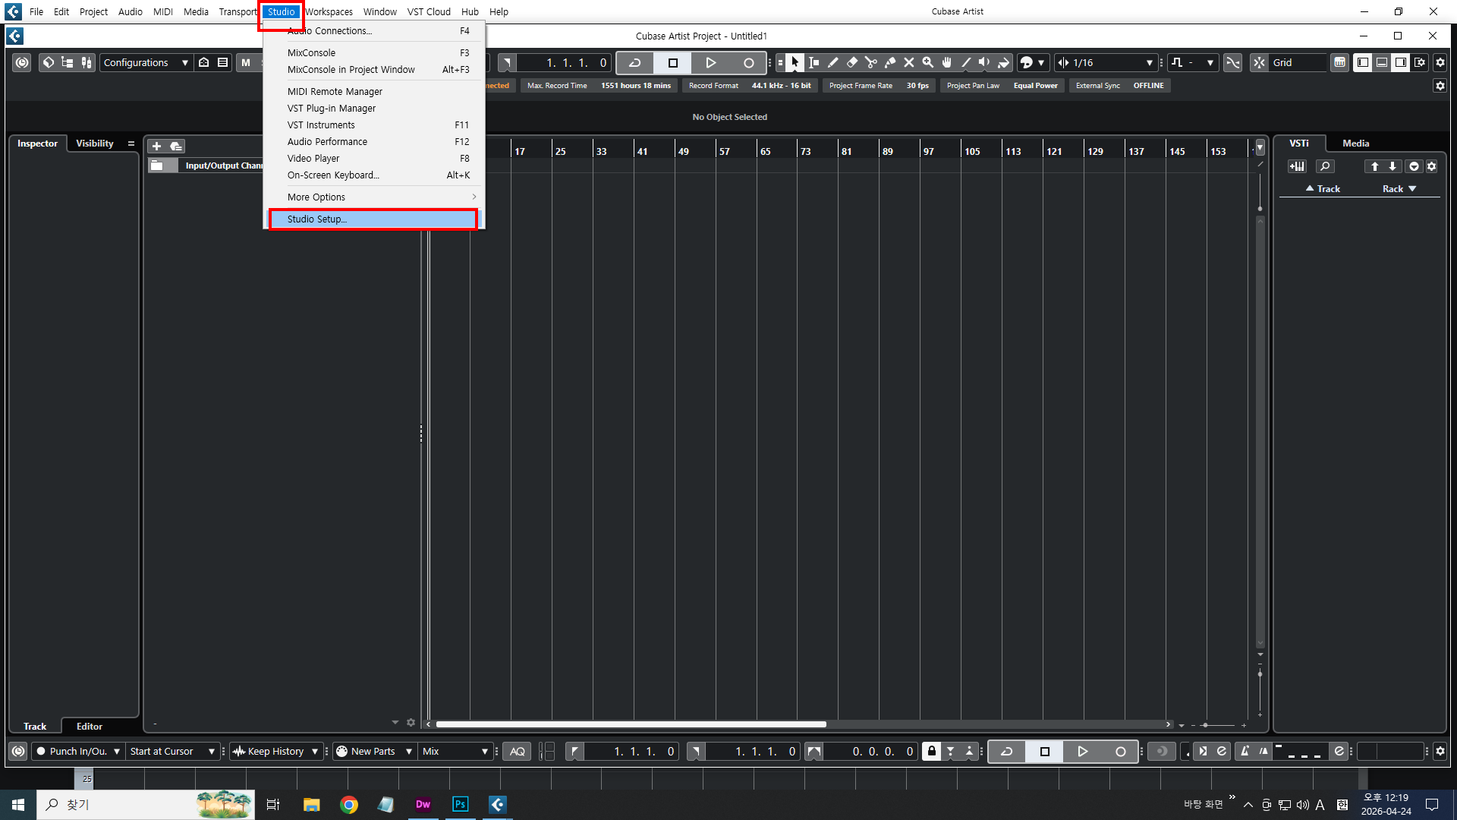This screenshot has width=1457, height=820.
Task: Adjust the horizontal zoom slider below timeline
Action: (x=1217, y=725)
